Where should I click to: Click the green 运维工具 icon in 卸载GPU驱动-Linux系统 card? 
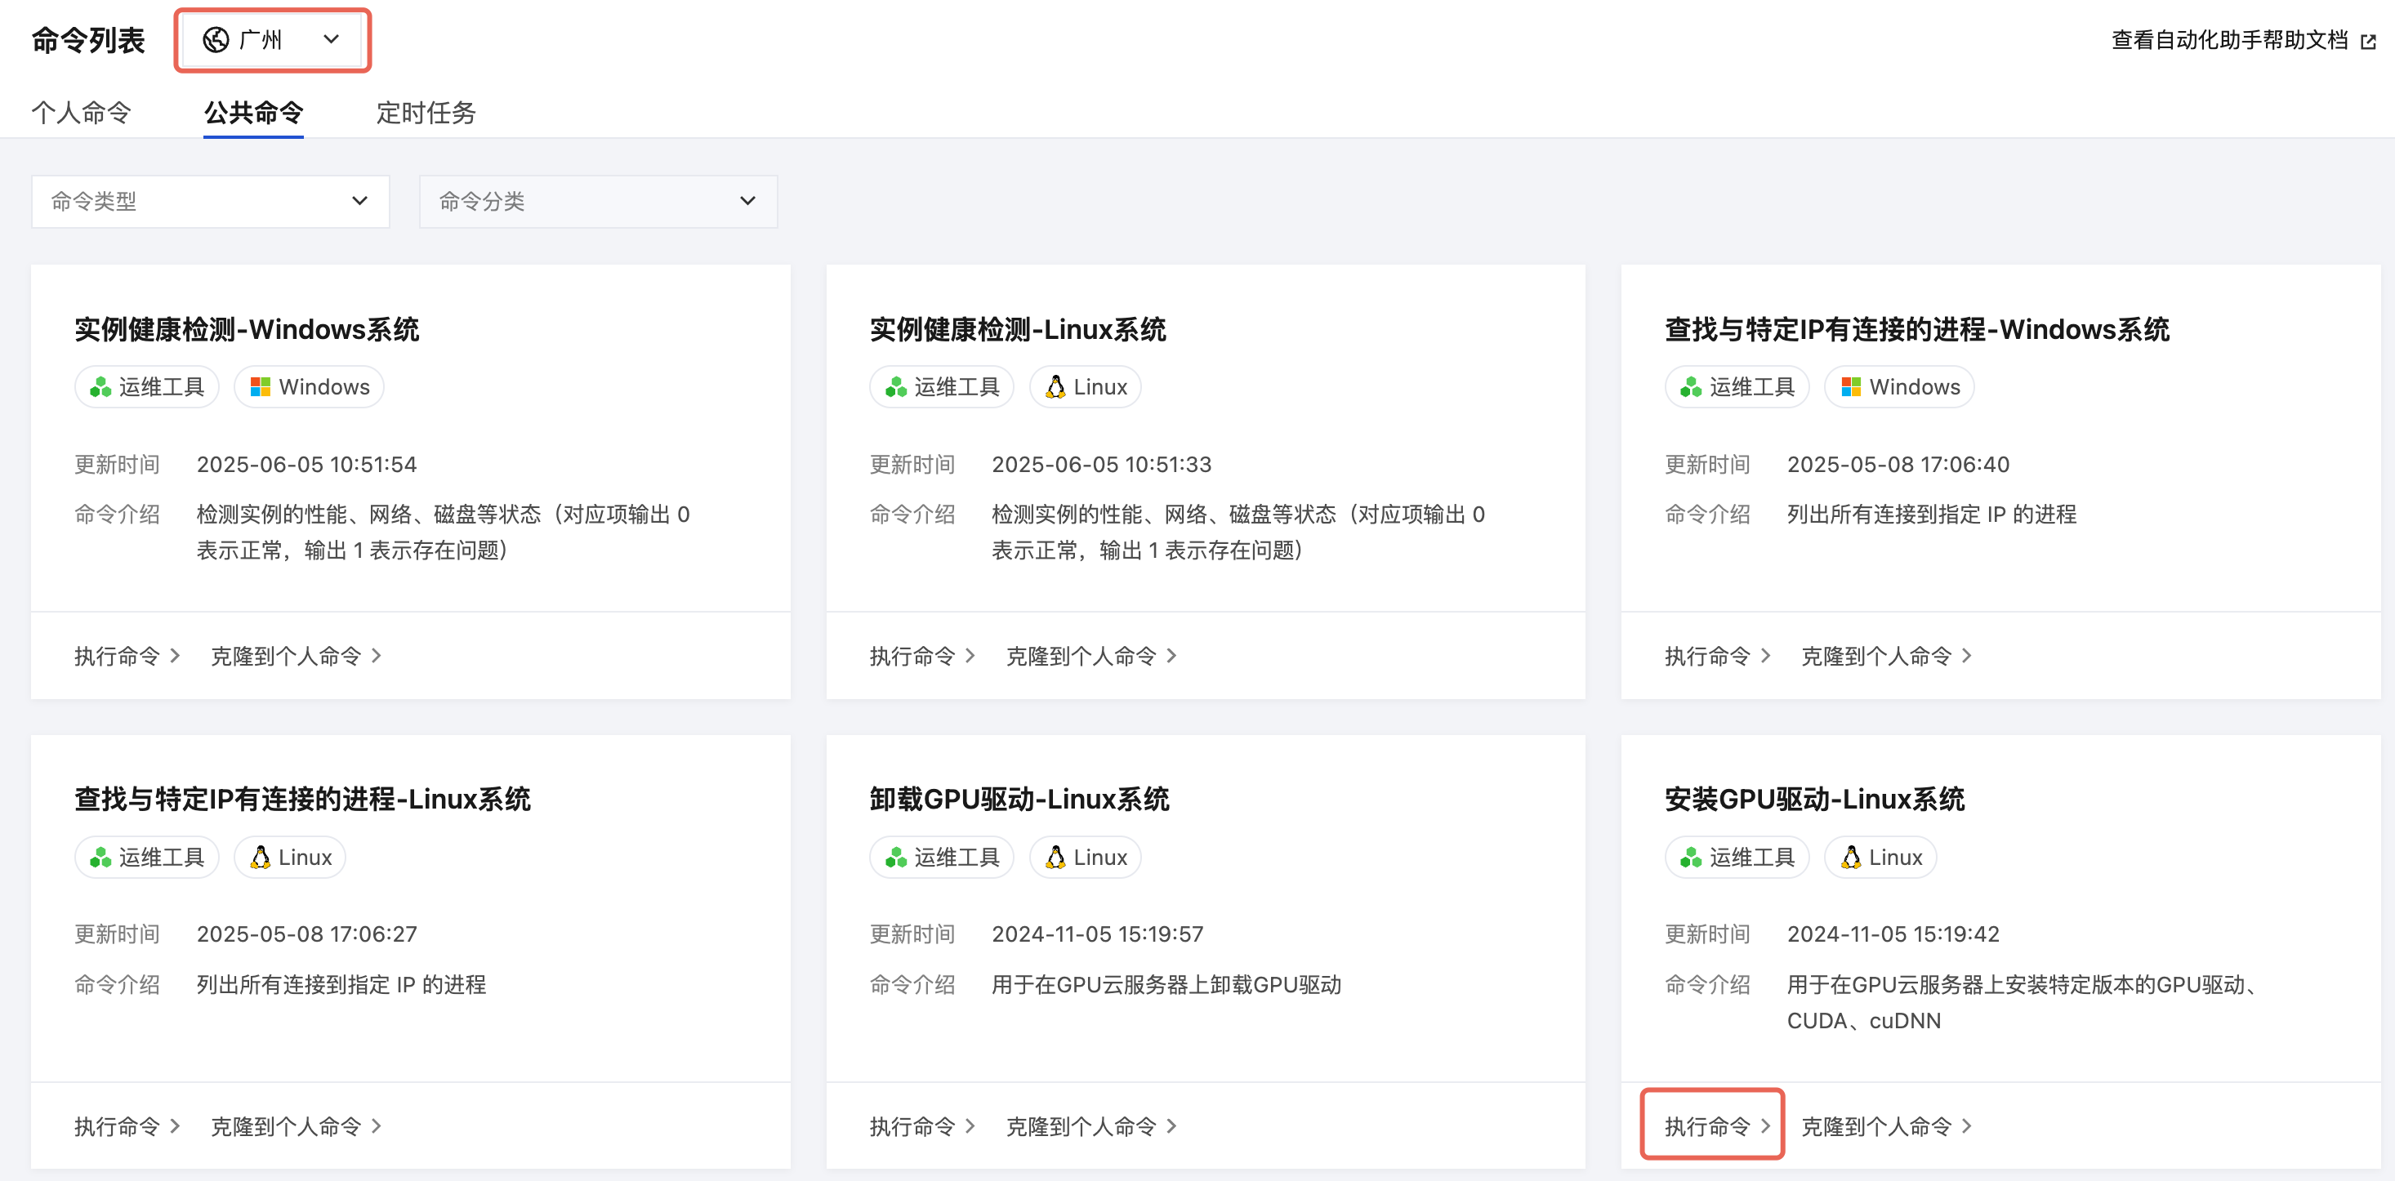click(x=895, y=858)
